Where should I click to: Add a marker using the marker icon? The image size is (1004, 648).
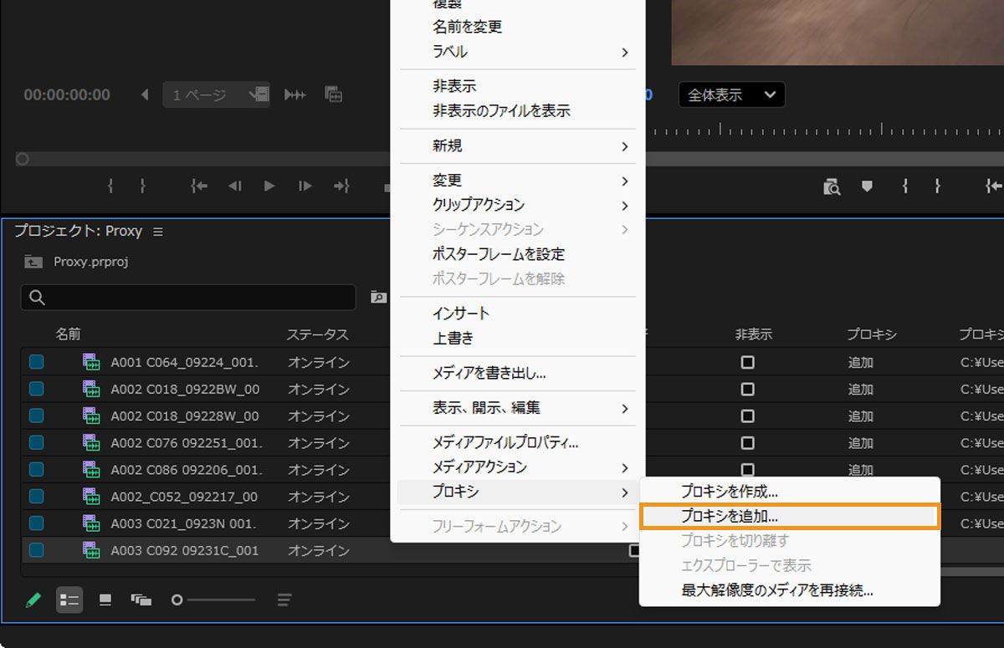(867, 186)
